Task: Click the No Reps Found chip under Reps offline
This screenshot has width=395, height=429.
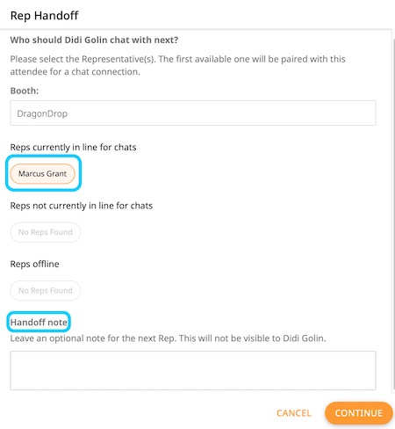Action: point(46,290)
